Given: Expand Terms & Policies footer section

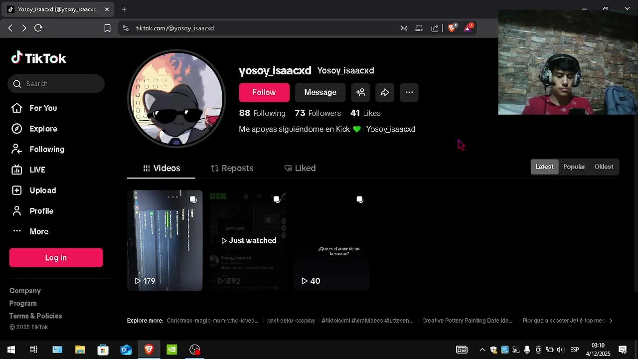Looking at the screenshot, I should [x=35, y=316].
